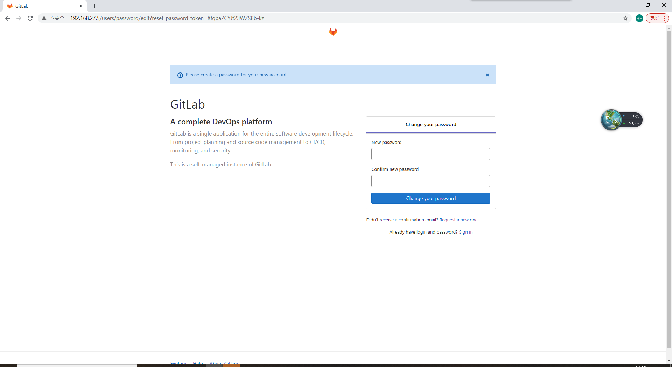Focus the New password input field

(x=430, y=154)
